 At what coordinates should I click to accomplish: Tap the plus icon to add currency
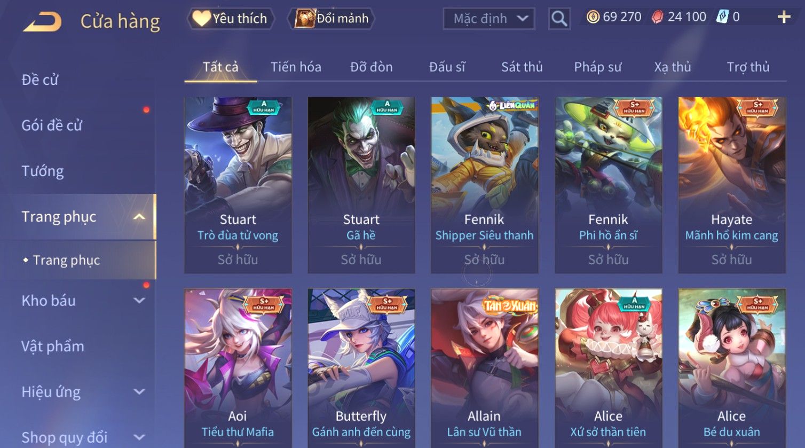(784, 18)
